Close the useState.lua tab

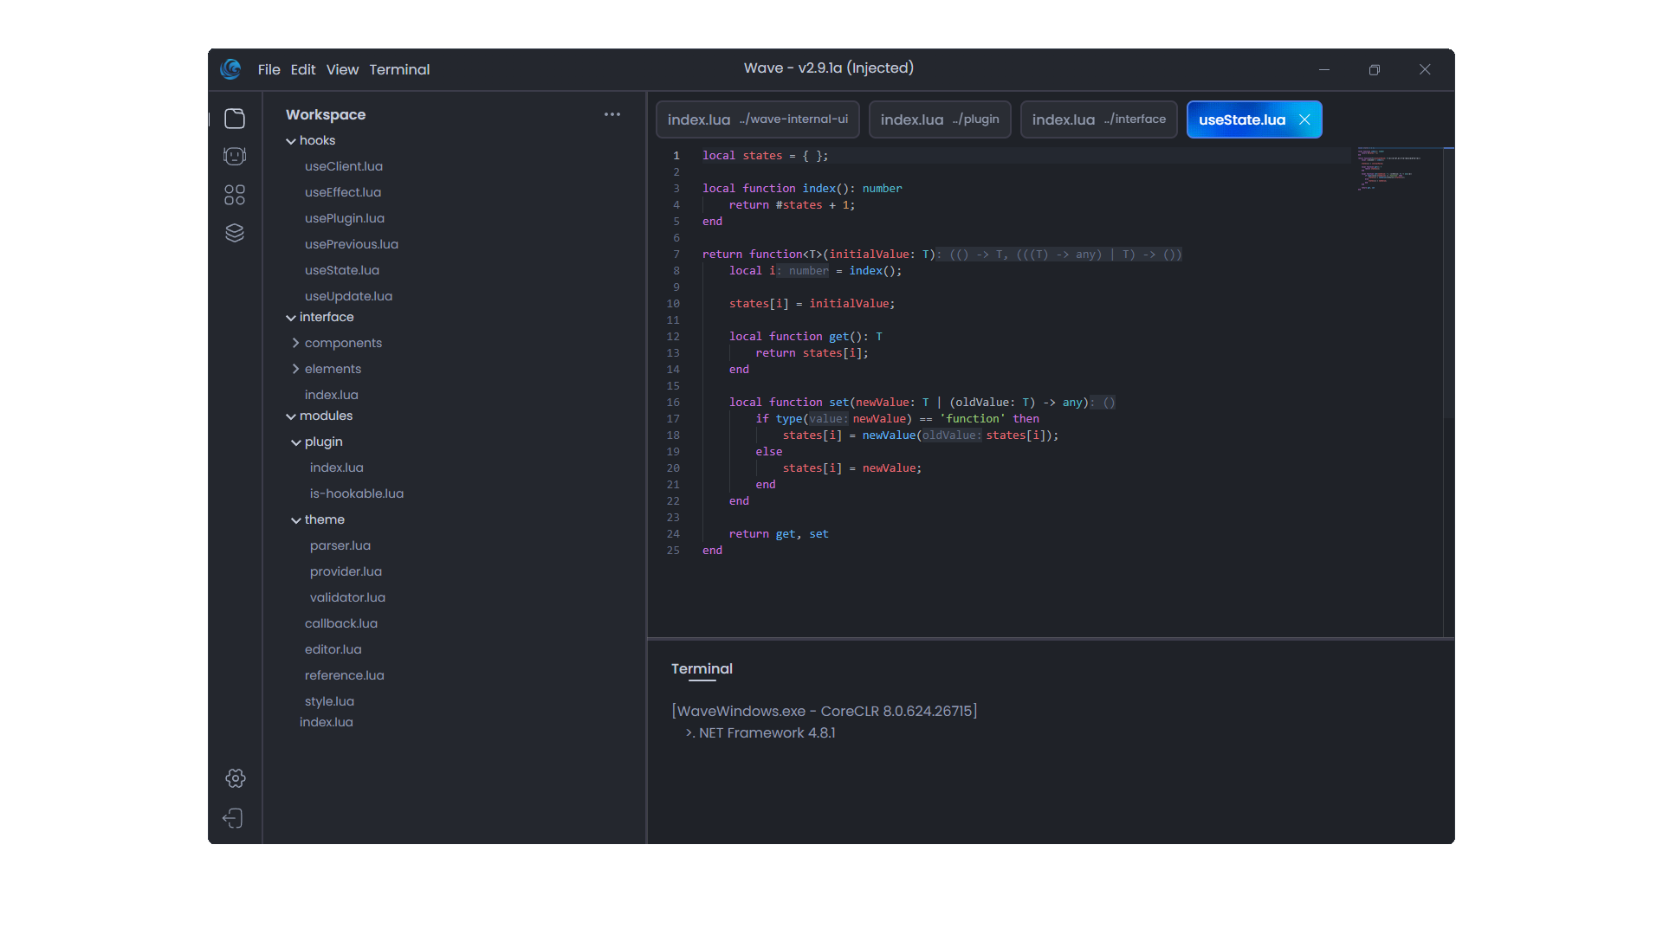(1304, 119)
